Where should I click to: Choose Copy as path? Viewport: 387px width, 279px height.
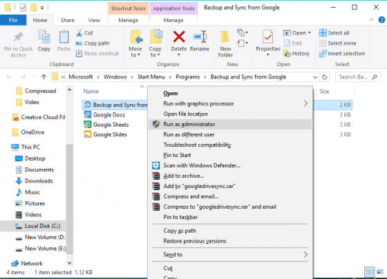[x=230, y=231]
